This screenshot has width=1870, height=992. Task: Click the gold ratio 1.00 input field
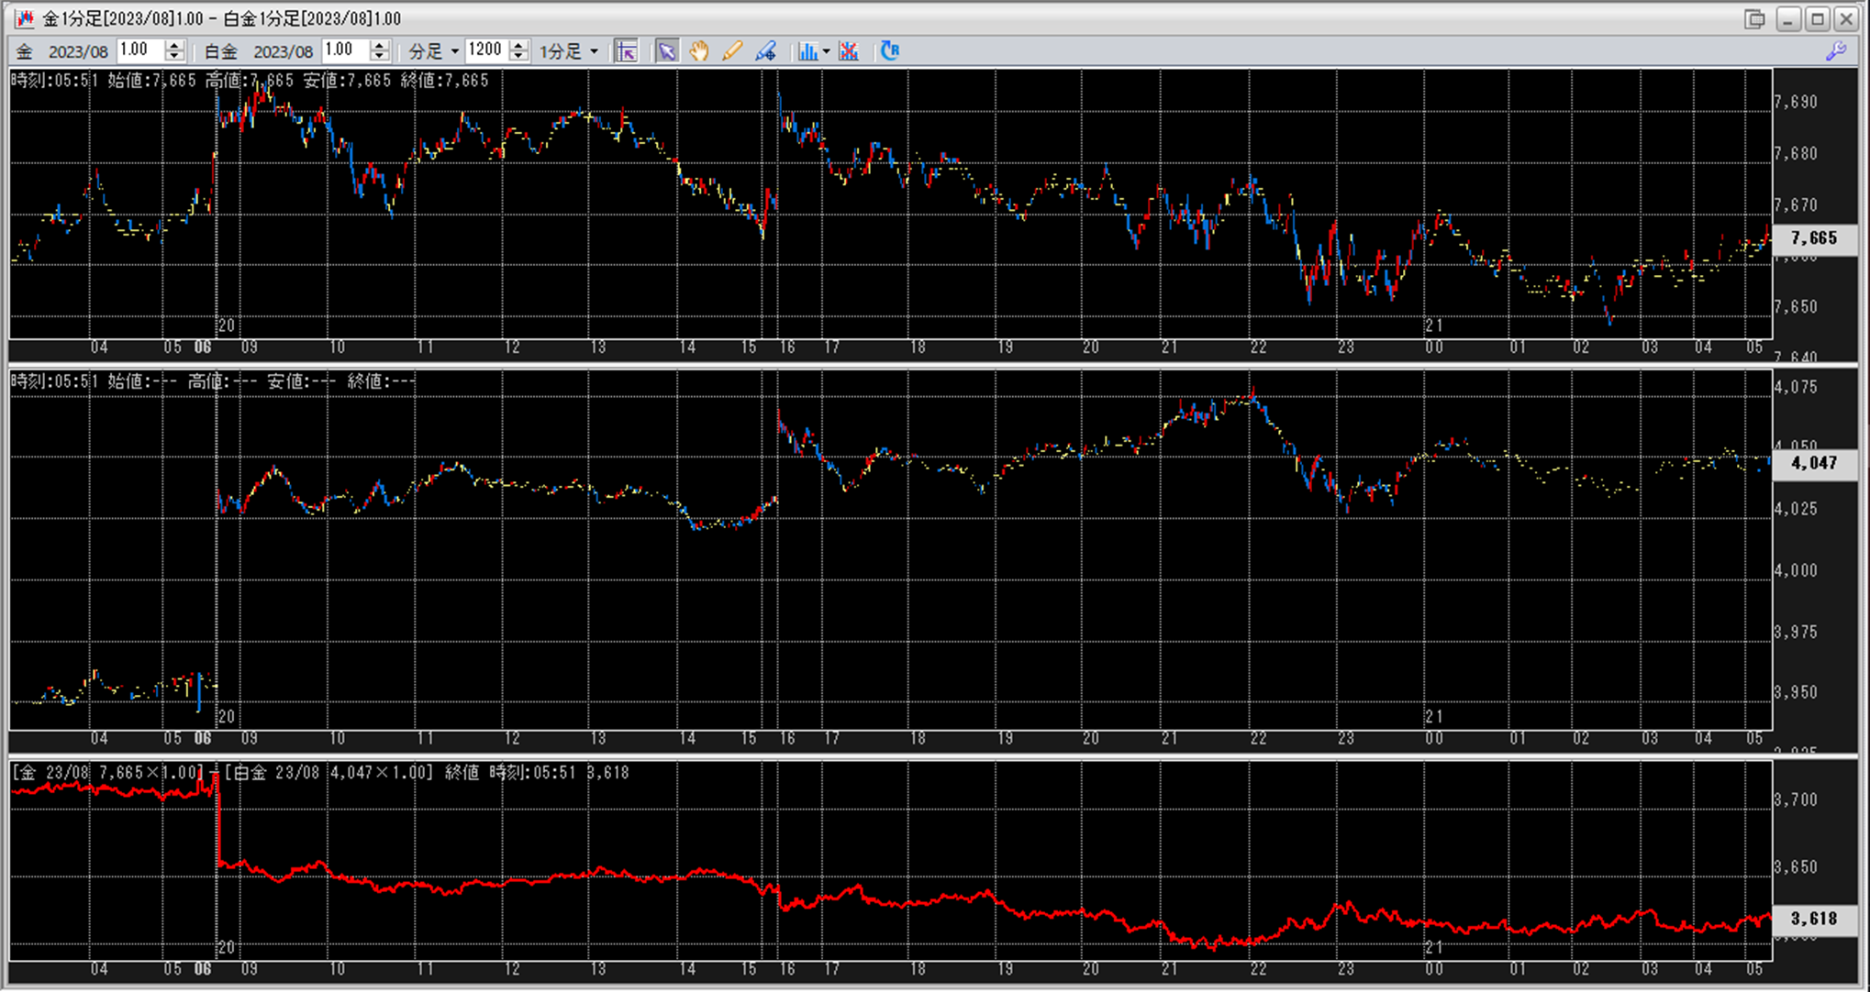(x=139, y=50)
